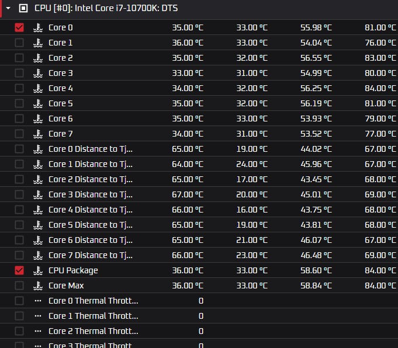Click temperature icon of Core 2 Distance to Tj
This screenshot has height=348, width=398.
pyautogui.click(x=38, y=179)
